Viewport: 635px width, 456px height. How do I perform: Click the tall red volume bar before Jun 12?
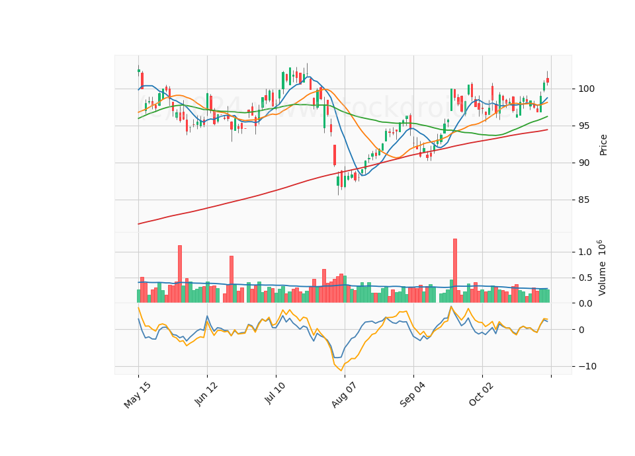pos(180,274)
